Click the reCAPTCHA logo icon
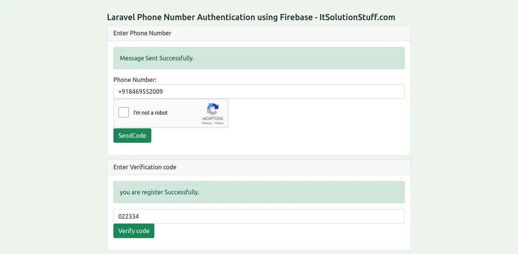 [x=213, y=109]
